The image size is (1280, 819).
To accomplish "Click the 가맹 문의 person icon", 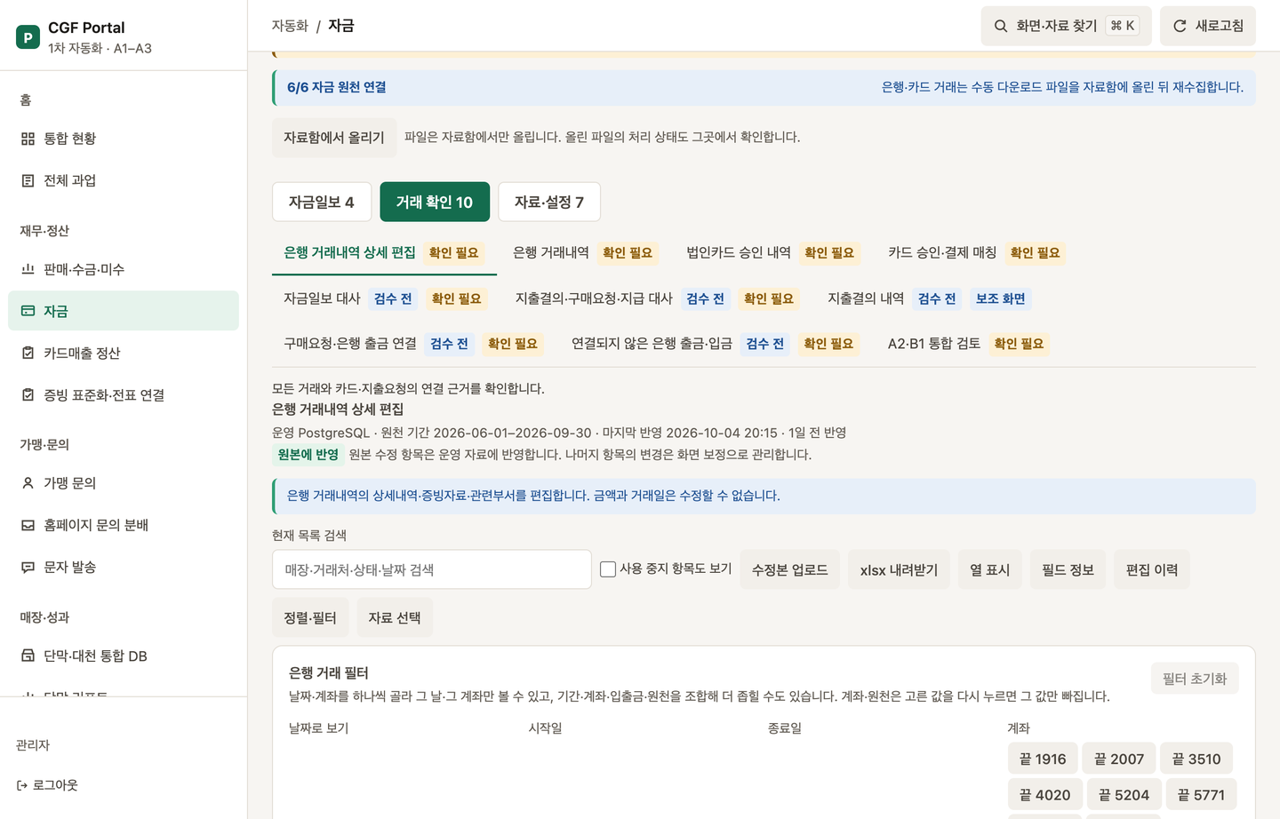I will click(28, 483).
